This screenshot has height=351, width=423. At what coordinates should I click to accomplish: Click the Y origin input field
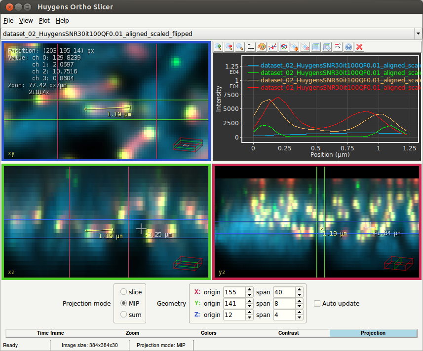[x=234, y=303]
